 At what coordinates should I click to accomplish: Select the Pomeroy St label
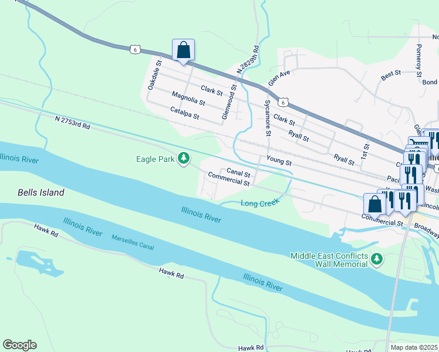(x=418, y=60)
